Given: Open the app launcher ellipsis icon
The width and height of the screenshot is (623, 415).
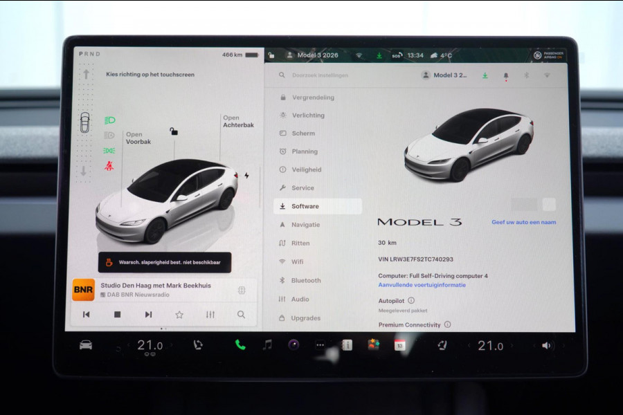Looking at the screenshot, I should pyautogui.click(x=320, y=344).
